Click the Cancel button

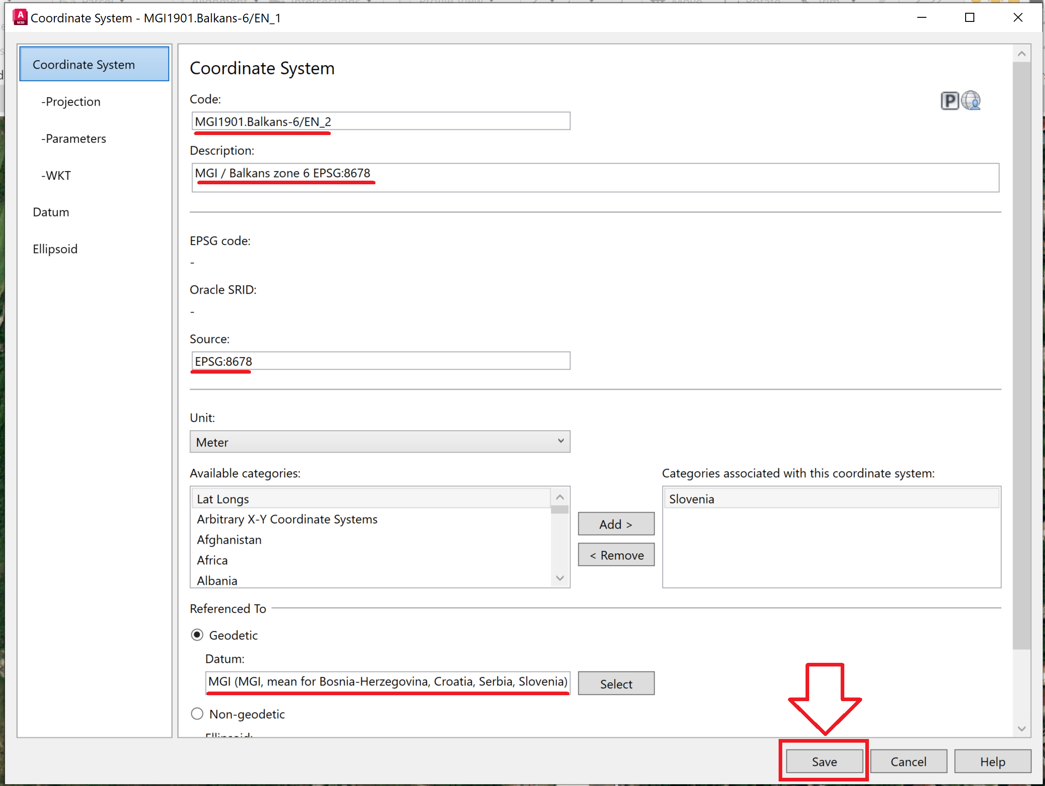(909, 761)
